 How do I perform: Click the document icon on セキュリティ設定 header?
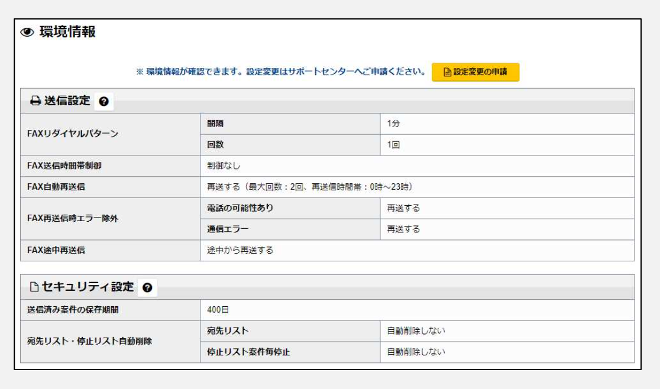pyautogui.click(x=35, y=285)
